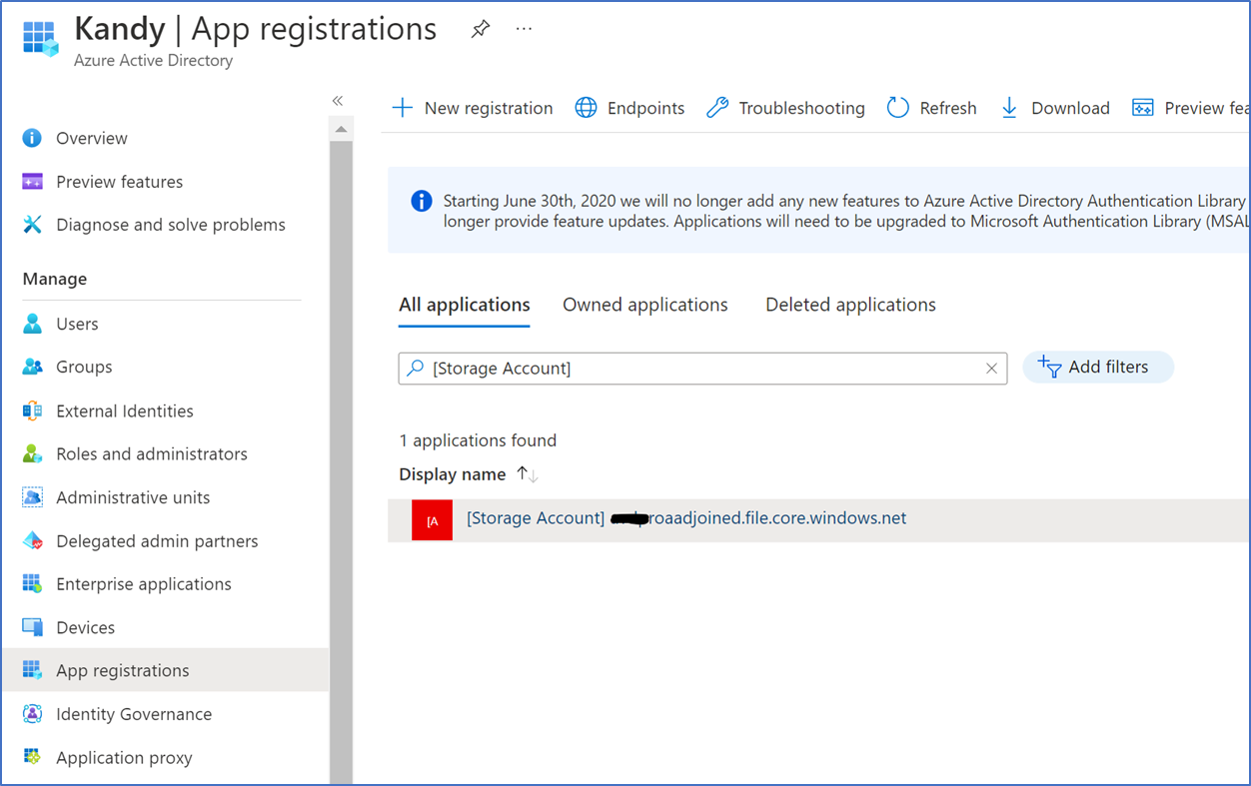1251x786 pixels.
Task: Sort by Display name arrows
Action: (x=528, y=474)
